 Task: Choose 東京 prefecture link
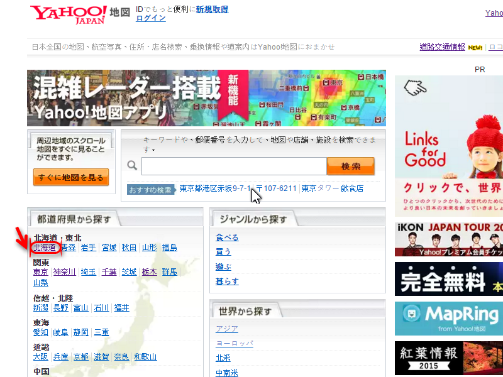click(41, 272)
